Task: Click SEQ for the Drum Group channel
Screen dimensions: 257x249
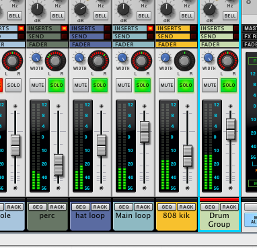Action: pos(210,207)
